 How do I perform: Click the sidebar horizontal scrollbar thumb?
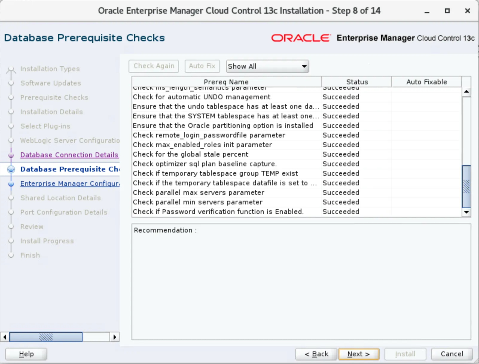46,337
